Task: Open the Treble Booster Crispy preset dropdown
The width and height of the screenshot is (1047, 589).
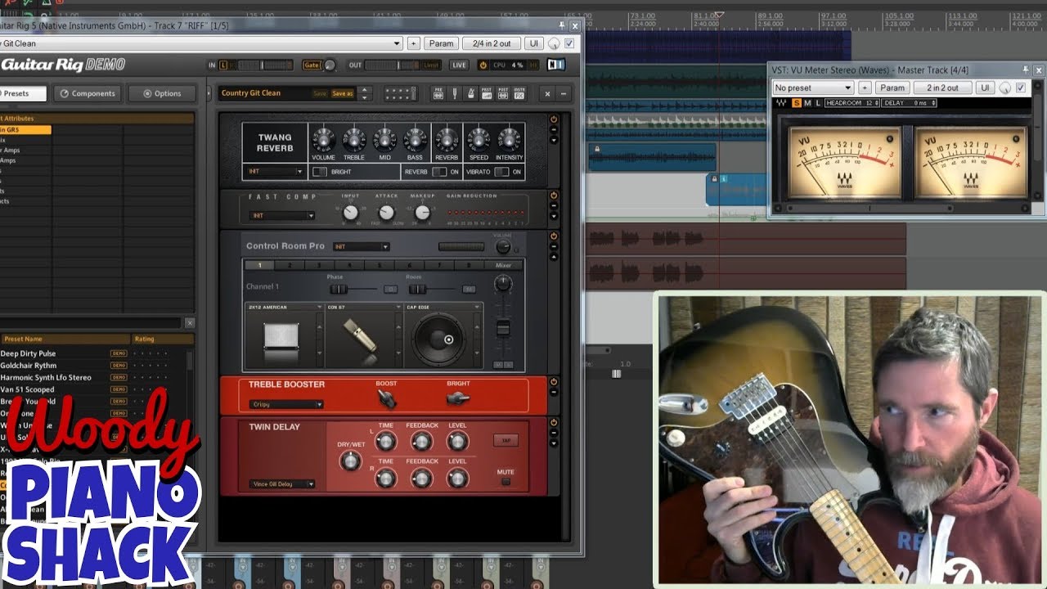Action: [x=286, y=404]
